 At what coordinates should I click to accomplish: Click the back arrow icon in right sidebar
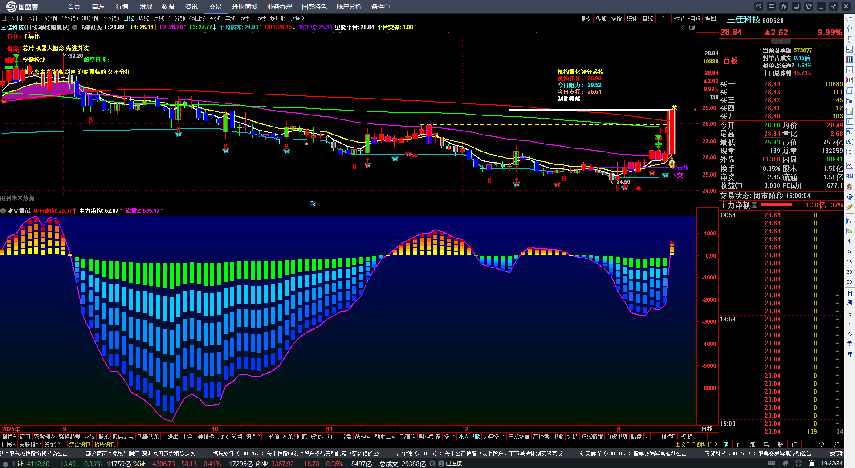click(x=850, y=19)
